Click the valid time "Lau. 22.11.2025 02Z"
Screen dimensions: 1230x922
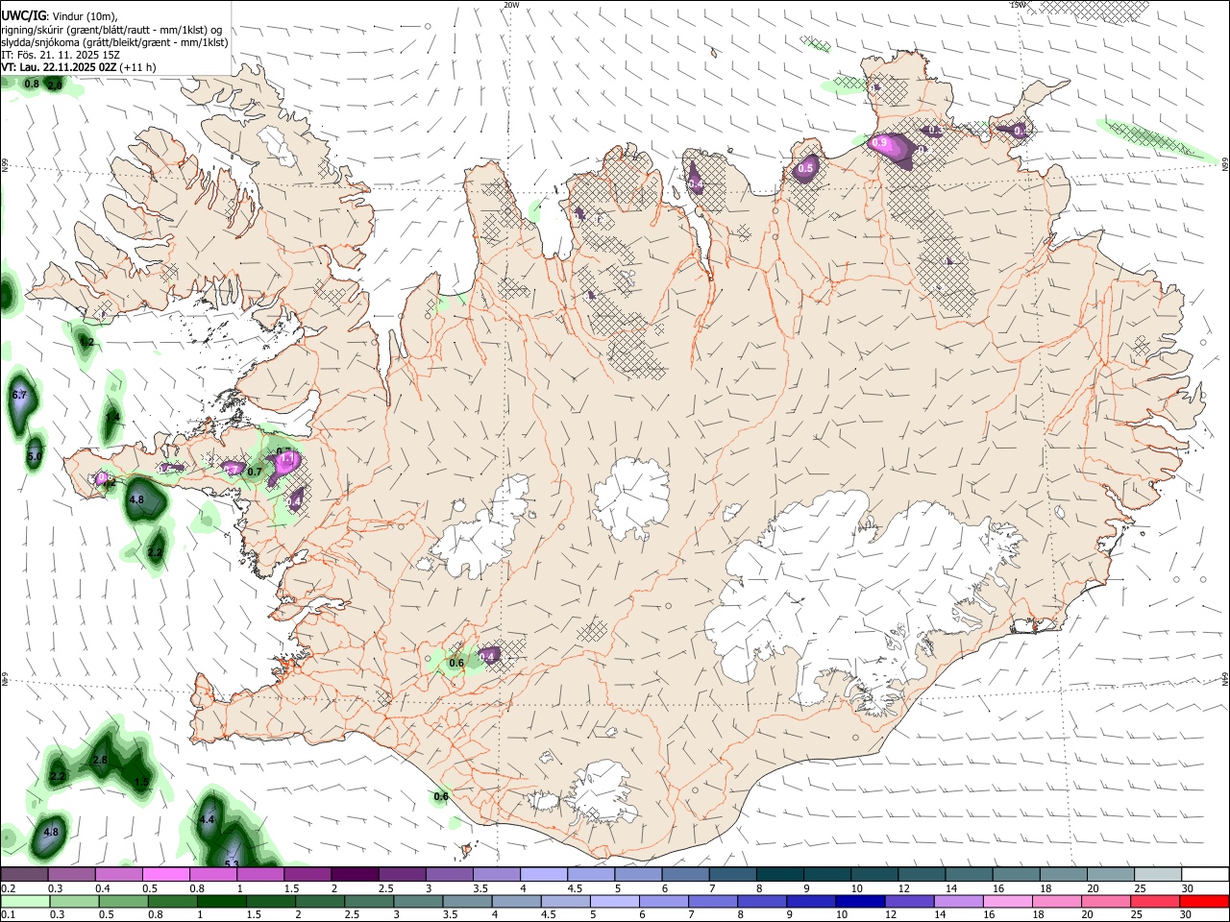[x=68, y=67]
